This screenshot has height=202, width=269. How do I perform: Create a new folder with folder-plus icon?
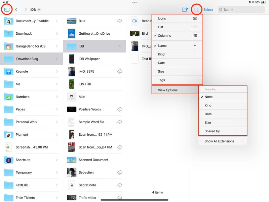(x=185, y=10)
